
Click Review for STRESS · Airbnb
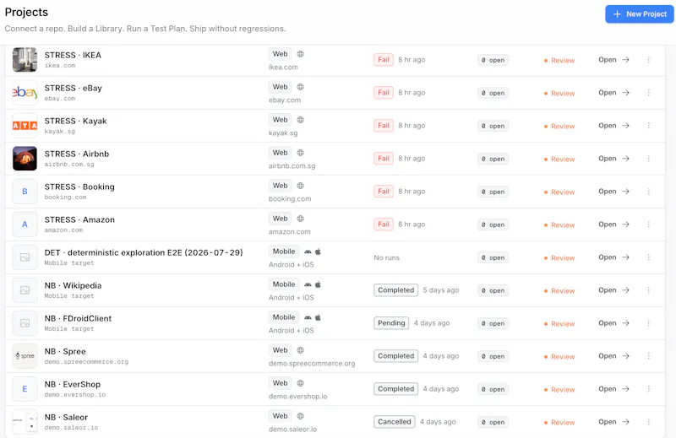559,160
